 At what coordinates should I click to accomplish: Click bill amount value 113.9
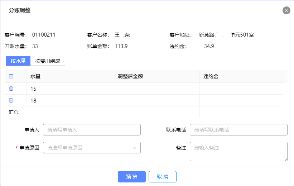(121, 46)
